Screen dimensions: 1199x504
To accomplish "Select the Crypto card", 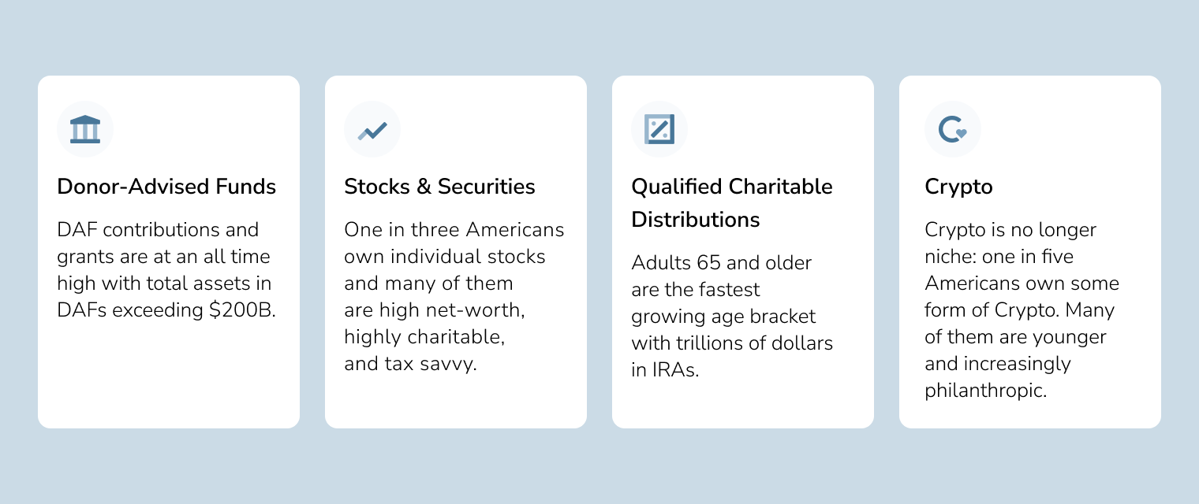I will click(1030, 252).
